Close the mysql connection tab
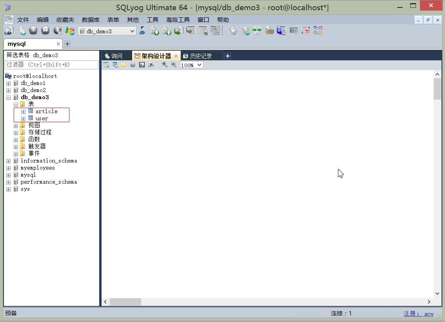The width and height of the screenshot is (445, 322). pyautogui.click(x=58, y=44)
